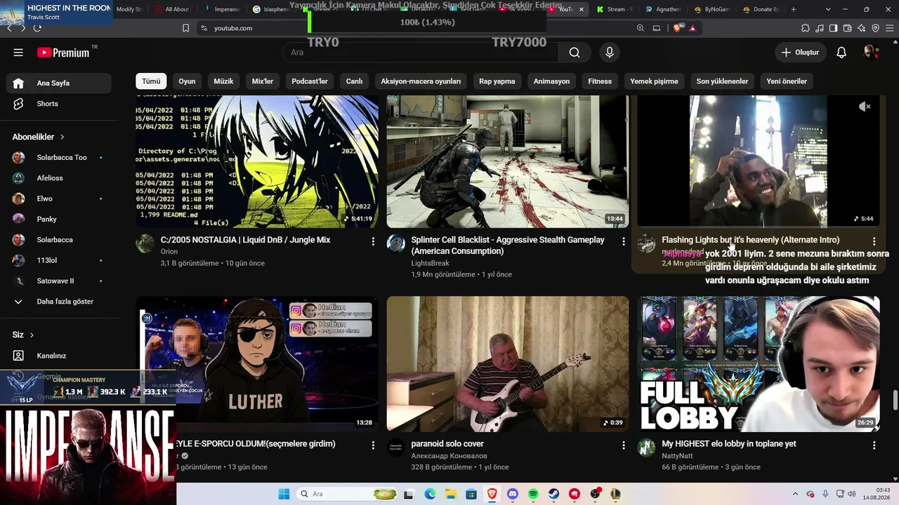The width and height of the screenshot is (899, 505).
Task: Click the LightsBreak channel name
Action: coord(430,263)
